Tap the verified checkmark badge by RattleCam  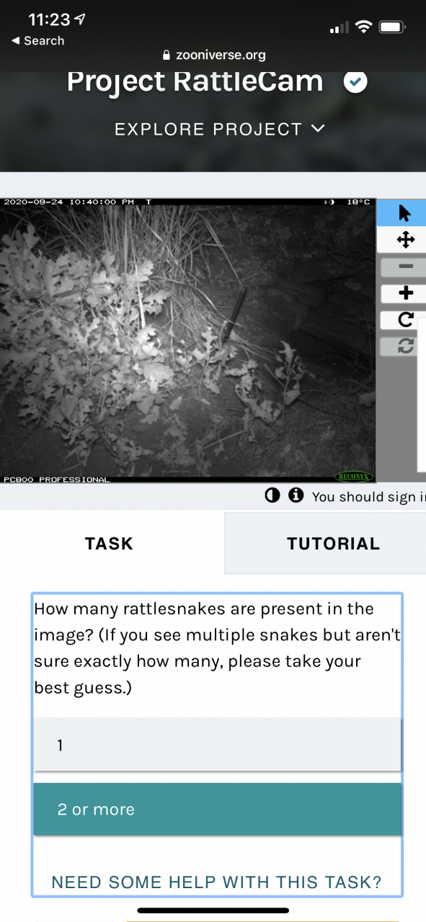[355, 81]
